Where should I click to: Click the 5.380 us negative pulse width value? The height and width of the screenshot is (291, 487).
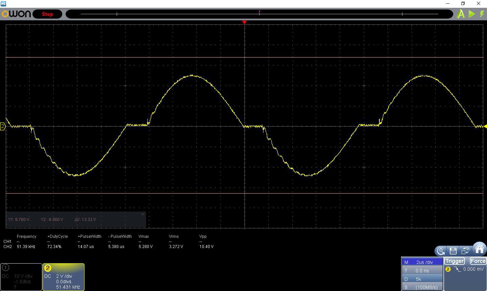coord(116,247)
